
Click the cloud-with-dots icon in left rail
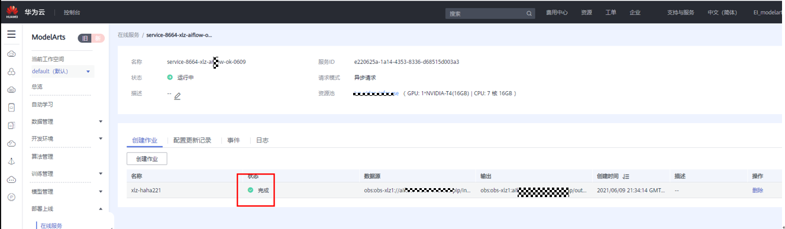point(11,179)
